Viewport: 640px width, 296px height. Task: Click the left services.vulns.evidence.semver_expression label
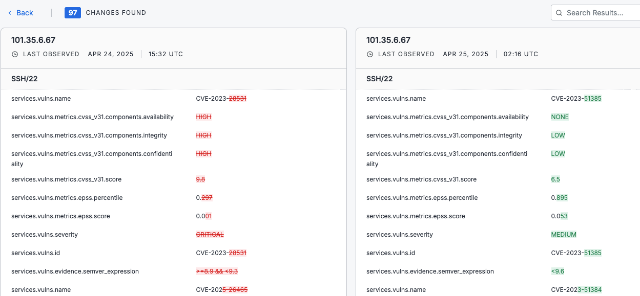75,271
